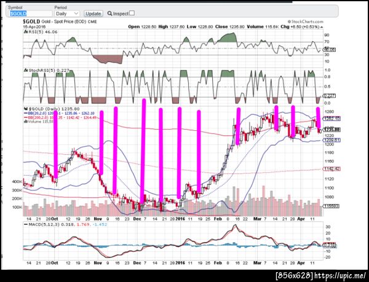
Task: Click the 0.5 level on StochRSI axis
Action: coord(327,87)
